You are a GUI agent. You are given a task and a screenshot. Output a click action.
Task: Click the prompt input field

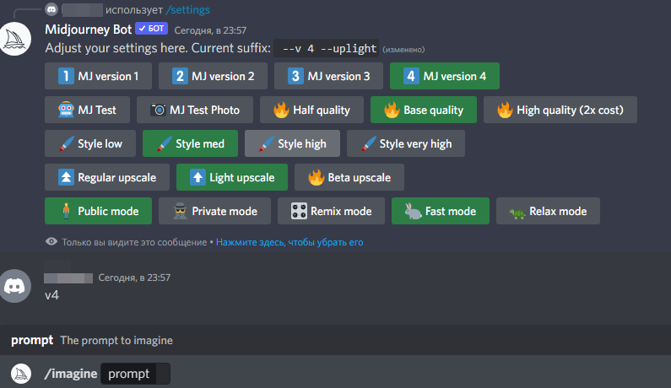135,374
